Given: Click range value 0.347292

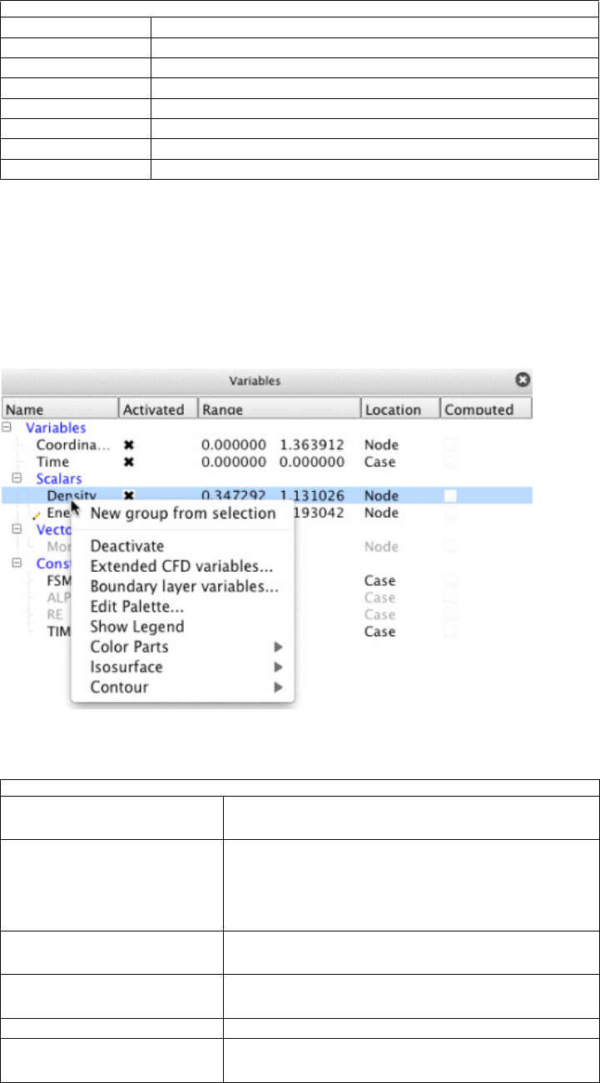Looking at the screenshot, I should pos(236,495).
